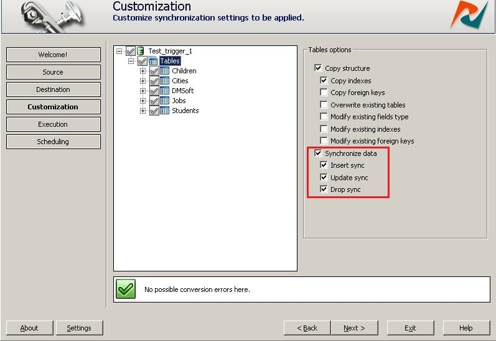Select the Customization step

[x=53, y=107]
